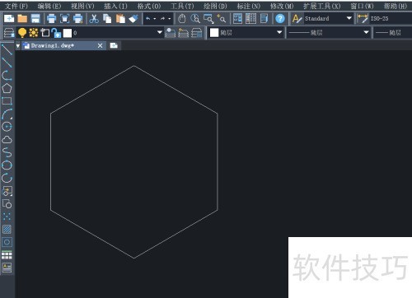Click the Copy icon
The height and width of the screenshot is (298, 412).
[x=107, y=19]
